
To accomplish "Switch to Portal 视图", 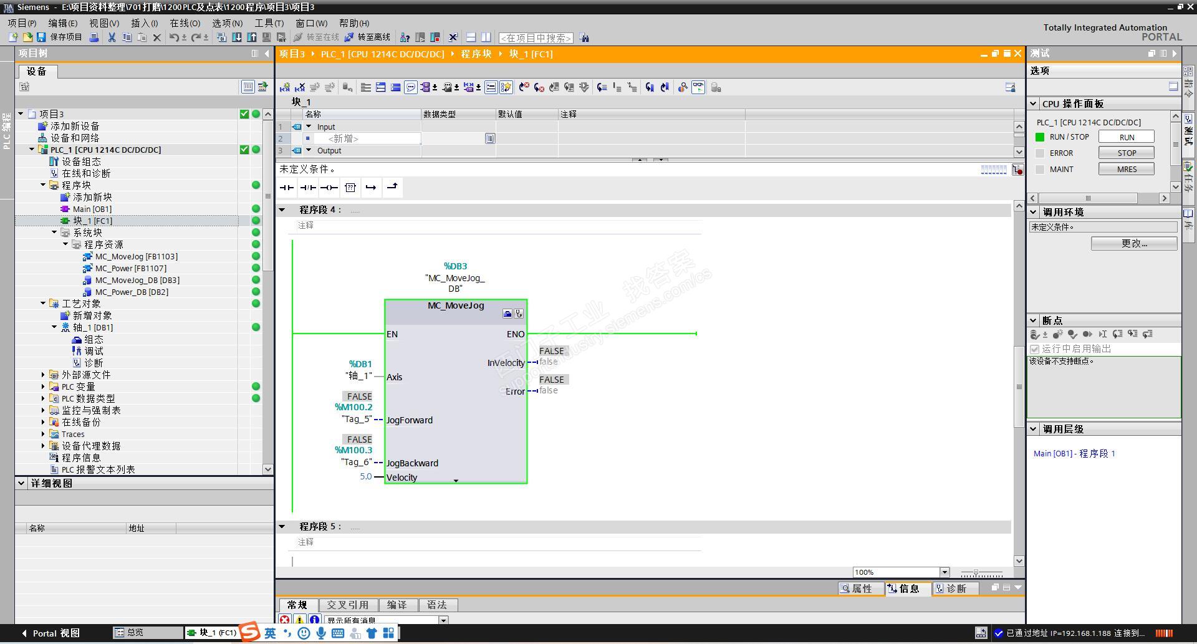I will click(x=50, y=633).
